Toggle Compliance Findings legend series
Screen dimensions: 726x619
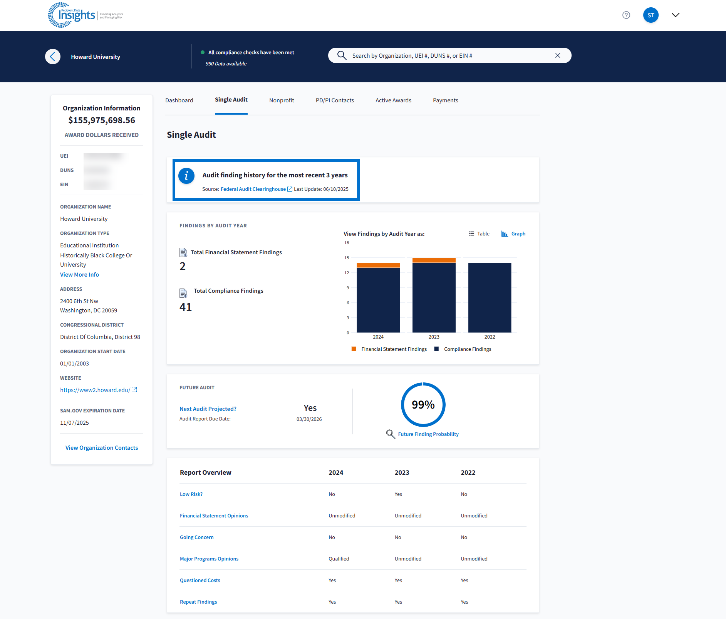[463, 349]
